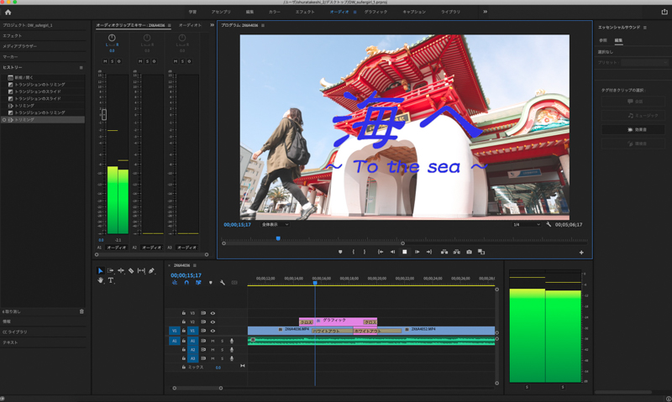Click the A1 volume fader in the mixer
The image size is (672, 402).
click(105, 114)
